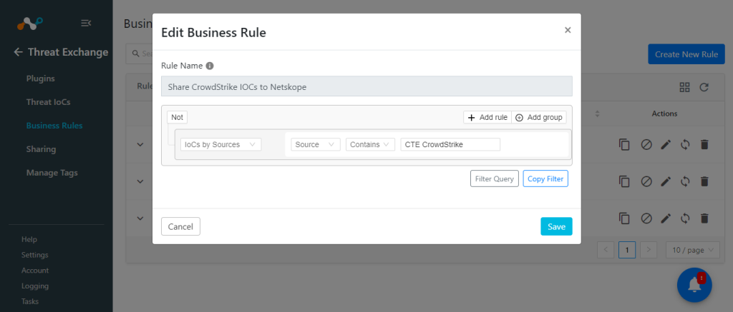The height and width of the screenshot is (312, 733).
Task: Click the Rule Name info icon
Action: point(210,66)
